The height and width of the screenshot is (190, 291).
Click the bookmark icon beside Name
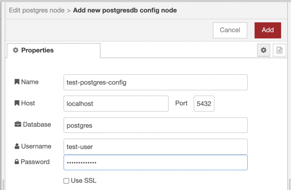click(16, 82)
